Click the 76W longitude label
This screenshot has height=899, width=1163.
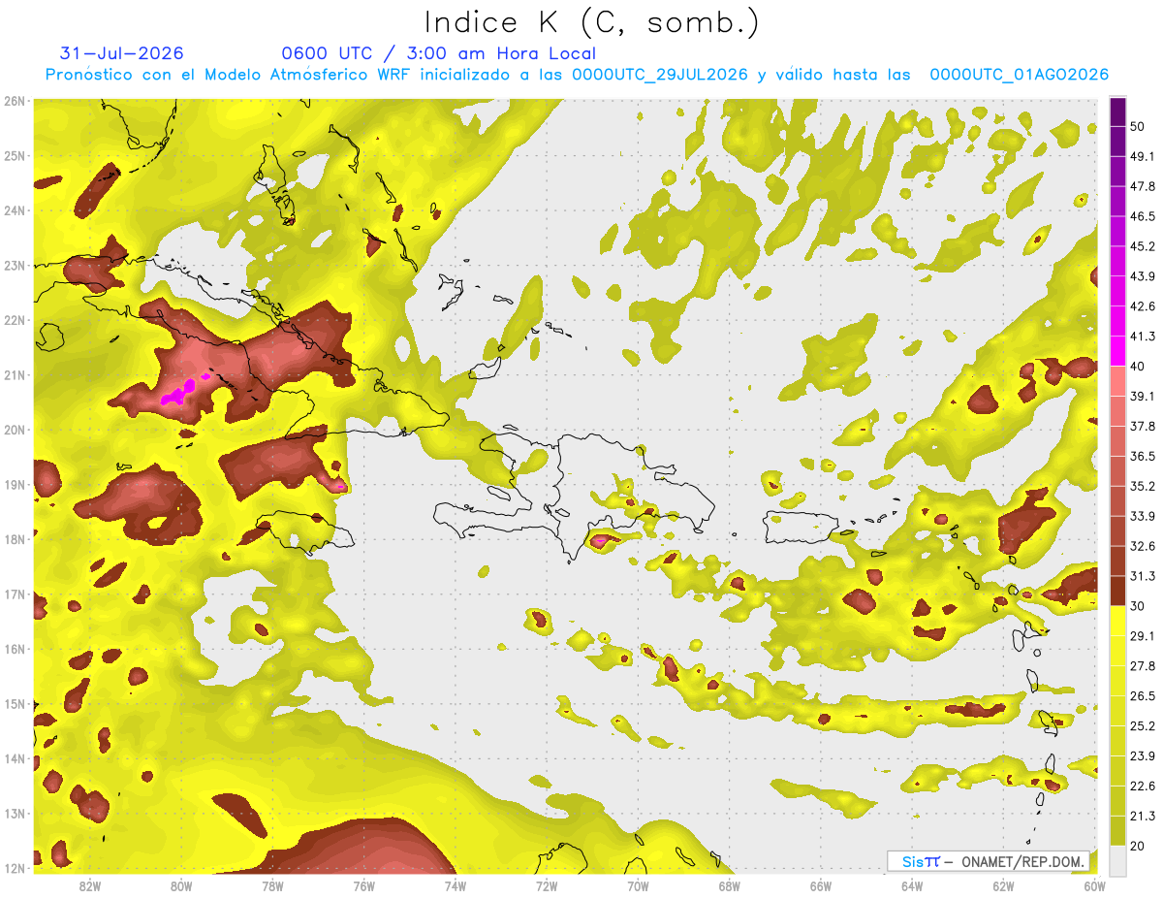coord(364,885)
